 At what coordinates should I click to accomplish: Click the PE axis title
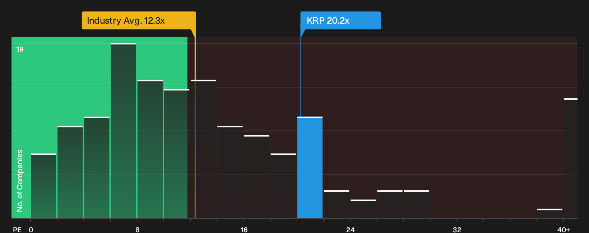(17, 229)
